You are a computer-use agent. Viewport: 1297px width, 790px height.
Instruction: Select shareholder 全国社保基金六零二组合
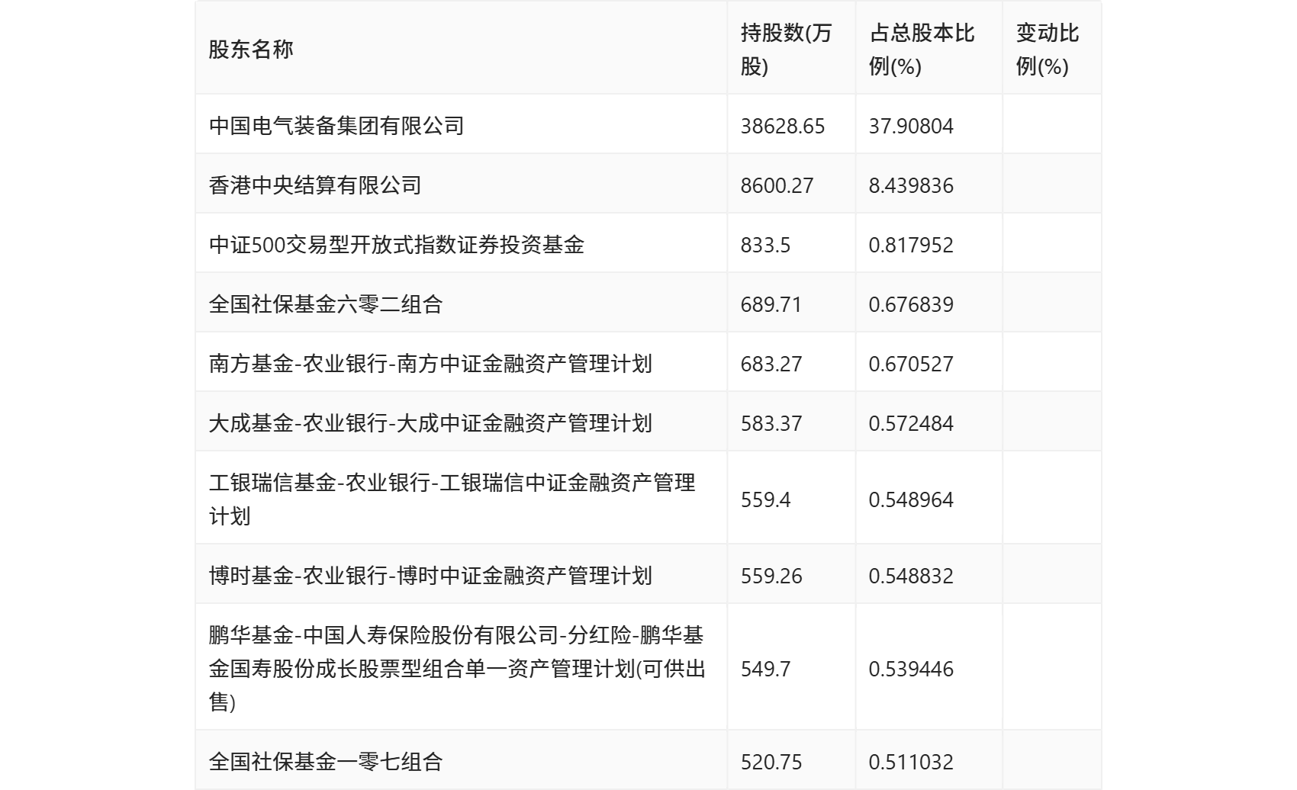(x=326, y=304)
